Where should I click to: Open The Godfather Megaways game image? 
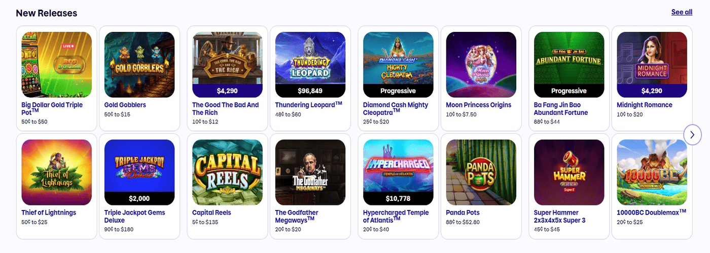(x=310, y=172)
